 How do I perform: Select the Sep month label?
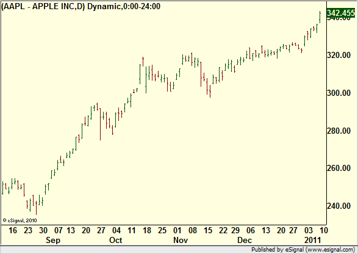click(x=53, y=241)
